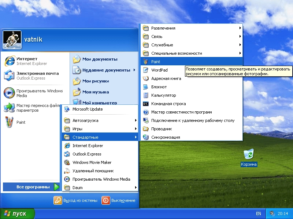Click the Моя музыка folder icon
The height and width of the screenshot is (219, 293).
point(77,92)
